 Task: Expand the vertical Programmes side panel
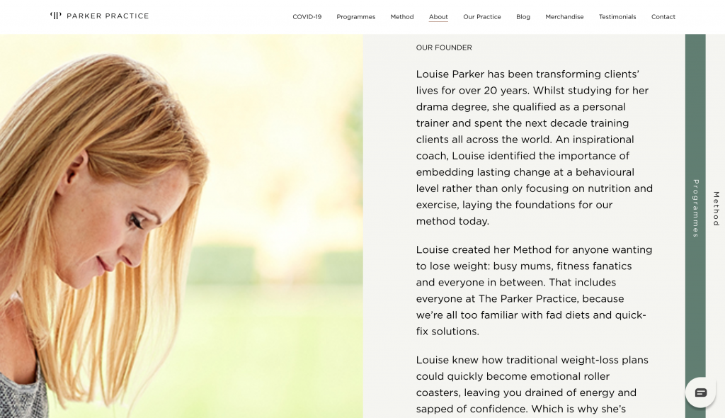pos(696,208)
